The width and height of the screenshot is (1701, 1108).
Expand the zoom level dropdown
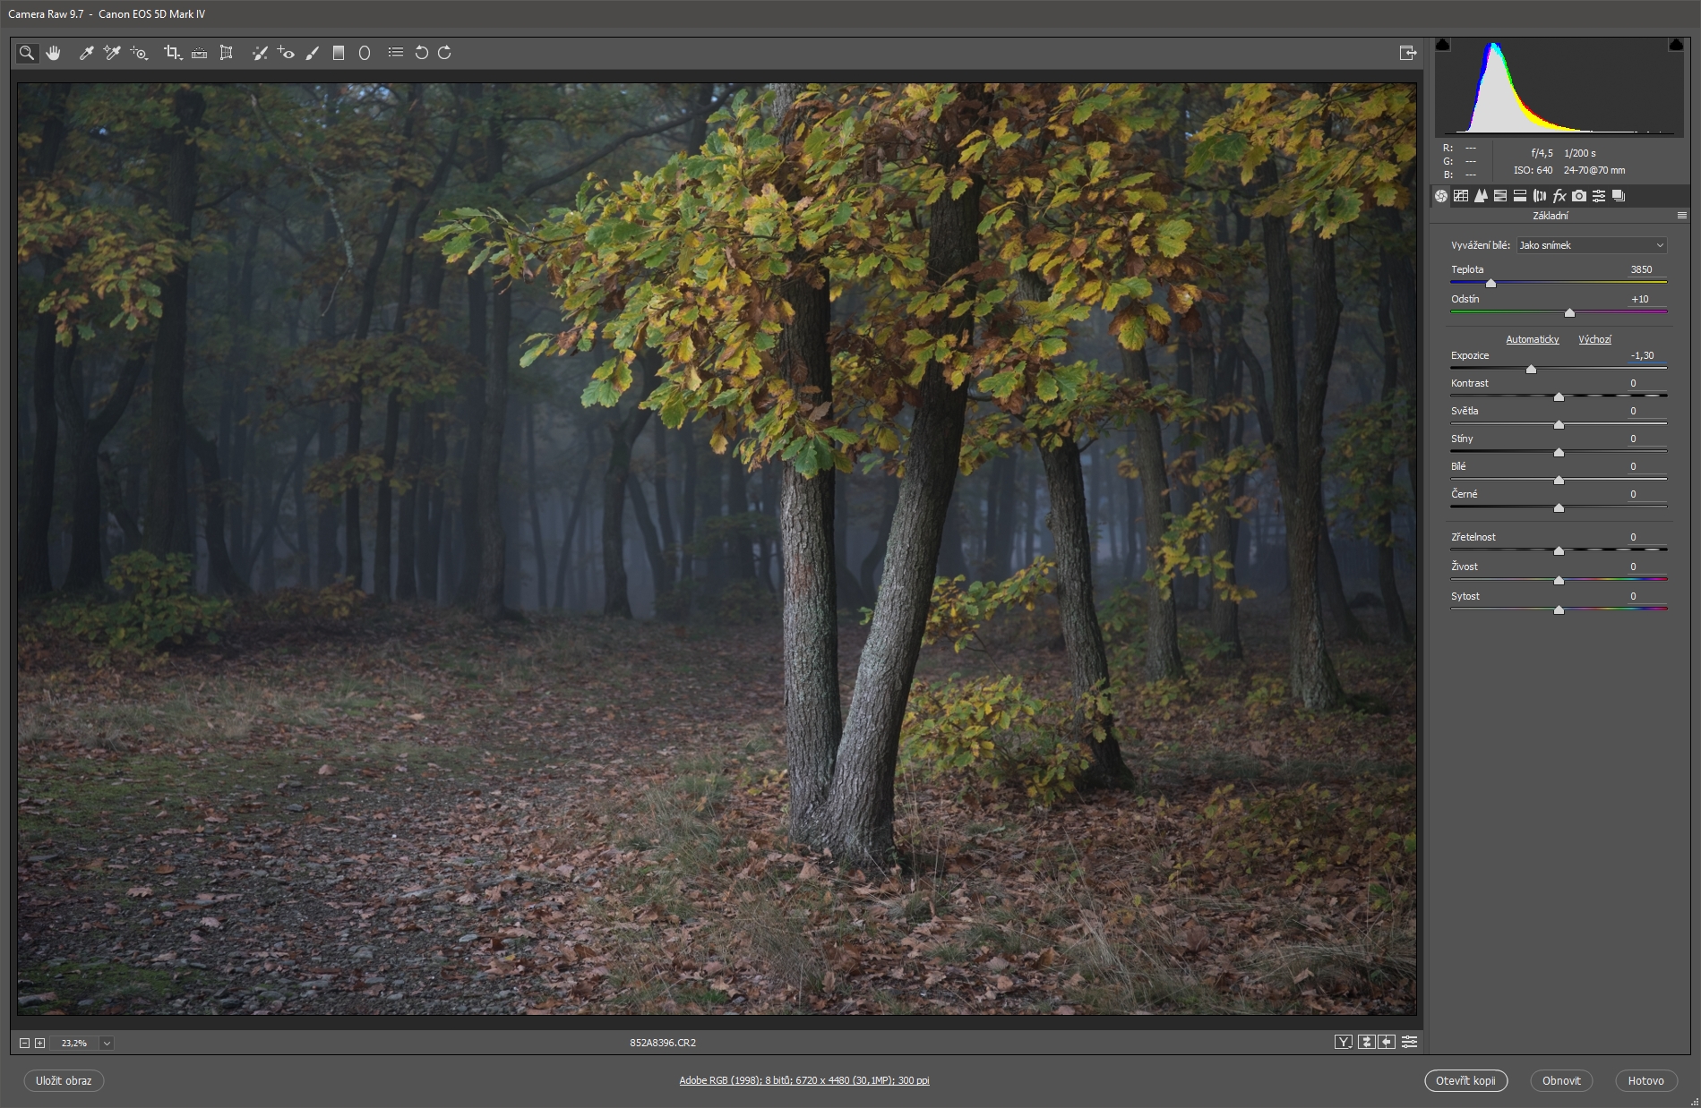pyautogui.click(x=107, y=1043)
